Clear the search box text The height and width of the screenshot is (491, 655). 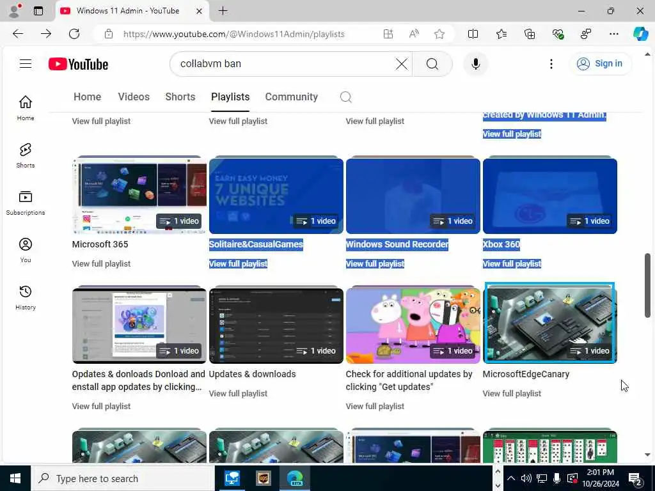point(402,64)
